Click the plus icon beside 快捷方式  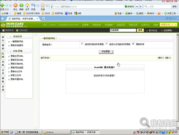tap(176, 25)
